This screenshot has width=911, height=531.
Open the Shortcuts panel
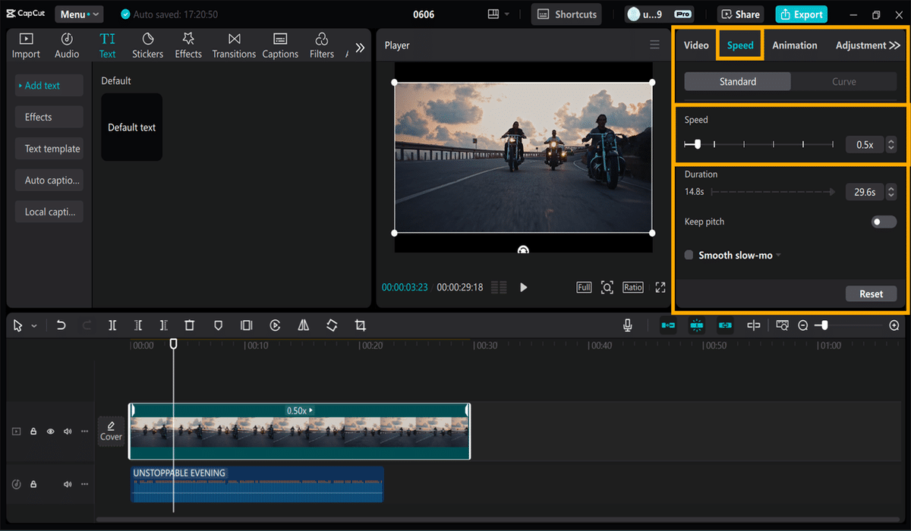pos(568,14)
